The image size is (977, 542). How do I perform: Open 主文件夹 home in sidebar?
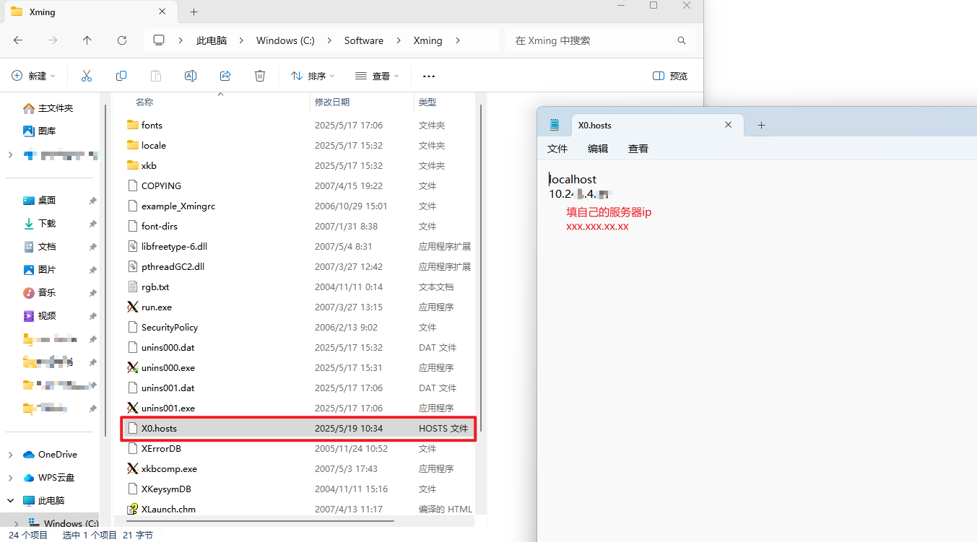tap(48, 108)
